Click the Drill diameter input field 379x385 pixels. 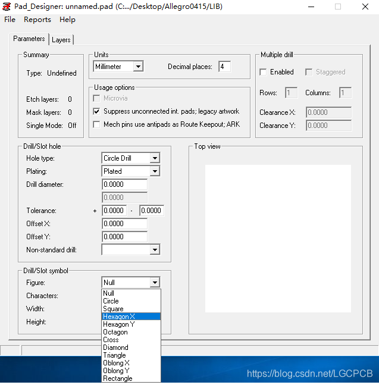tap(124, 184)
